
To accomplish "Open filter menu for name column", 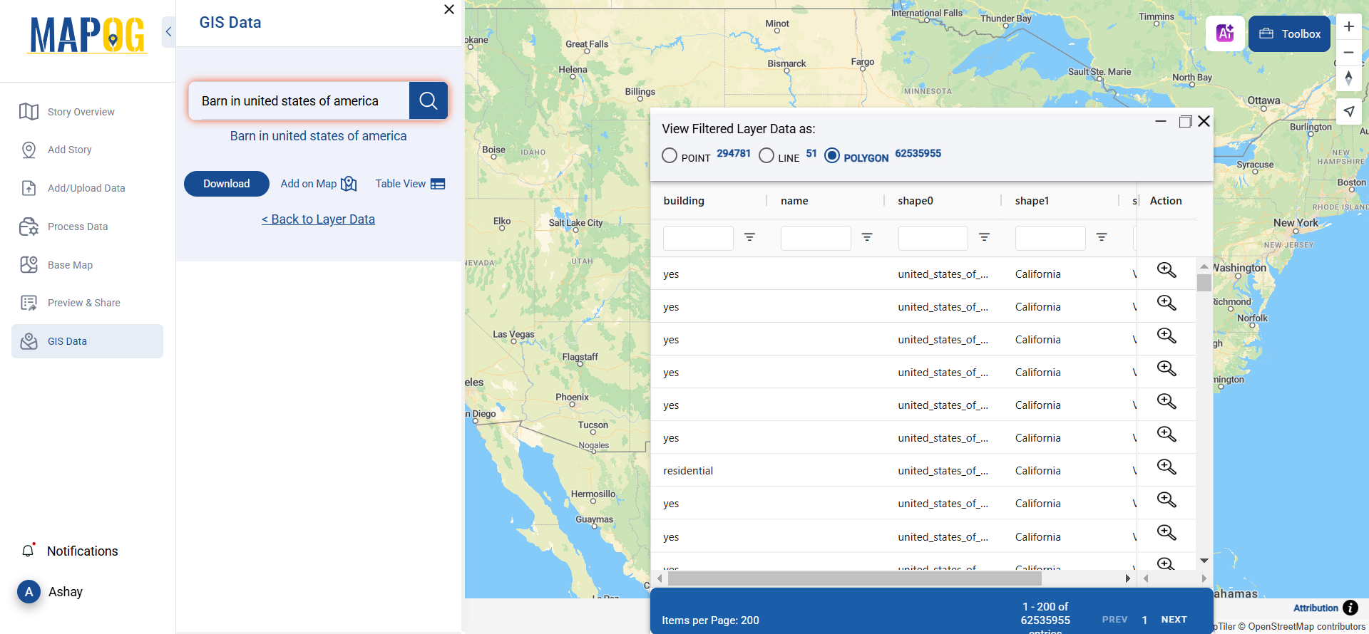I will (x=867, y=237).
